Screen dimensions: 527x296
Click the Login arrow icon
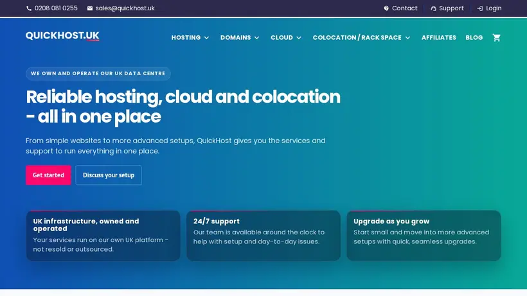(480, 8)
